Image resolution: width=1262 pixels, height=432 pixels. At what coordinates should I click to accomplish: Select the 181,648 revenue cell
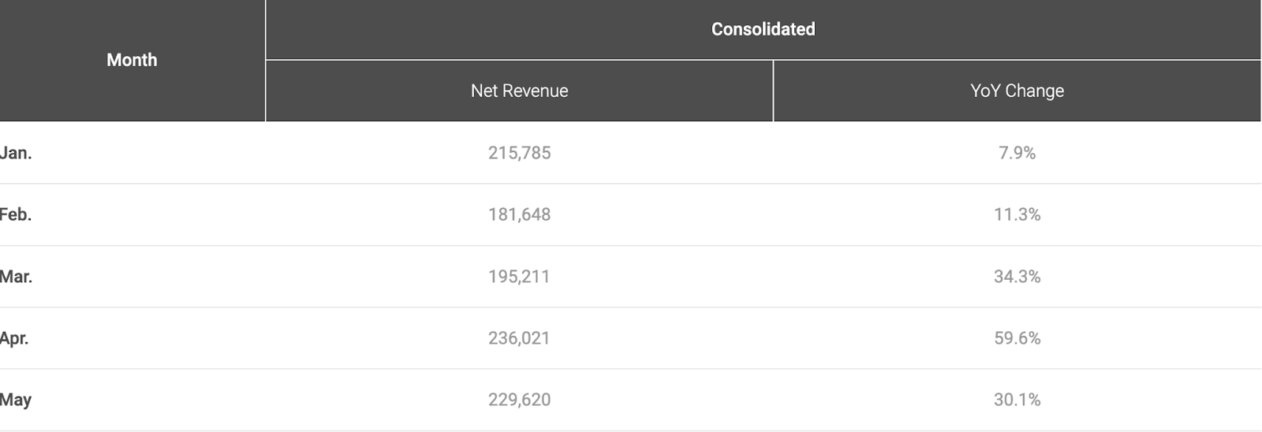point(519,214)
